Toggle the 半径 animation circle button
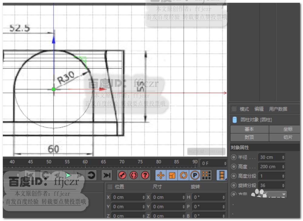The width and height of the screenshot is (303, 221). 234,157
